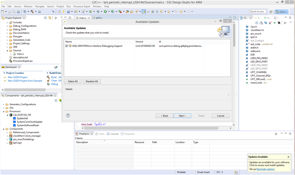
Task: Toggle Skip All Breakpoints toolbar button
Action: click(53, 12)
